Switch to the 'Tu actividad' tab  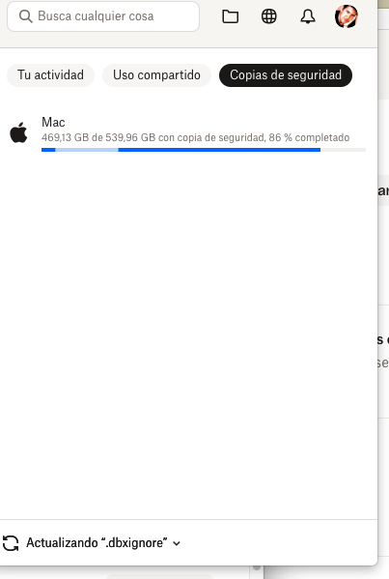[x=50, y=75]
